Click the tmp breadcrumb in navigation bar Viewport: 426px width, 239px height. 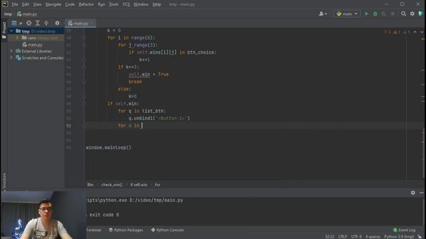(8, 14)
